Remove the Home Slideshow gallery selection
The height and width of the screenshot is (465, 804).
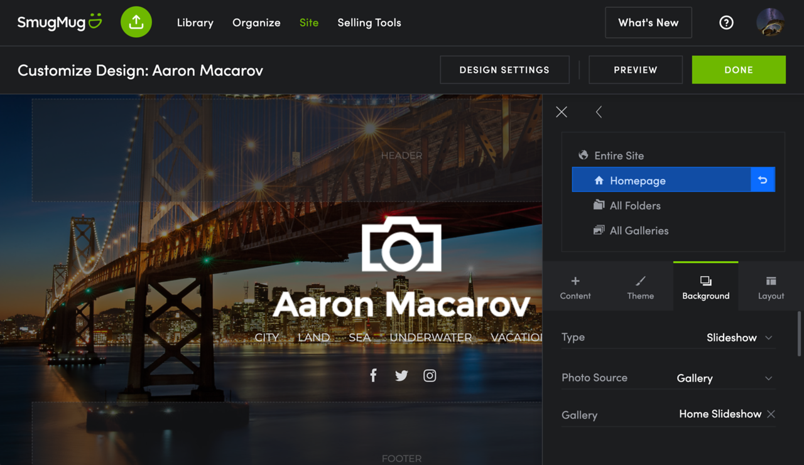tap(771, 414)
